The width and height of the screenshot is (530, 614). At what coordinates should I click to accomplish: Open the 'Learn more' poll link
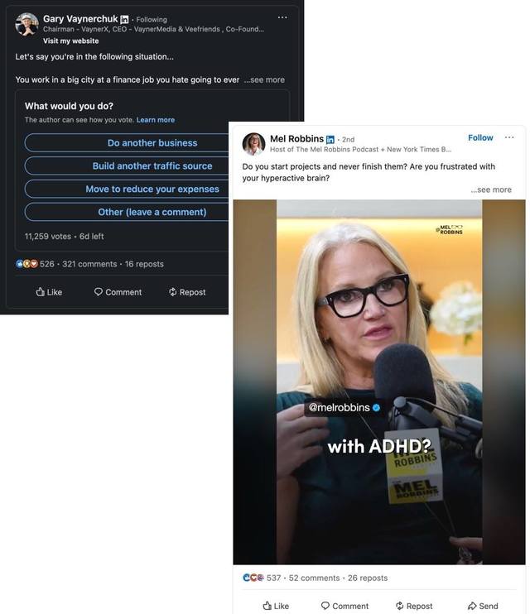tap(156, 120)
